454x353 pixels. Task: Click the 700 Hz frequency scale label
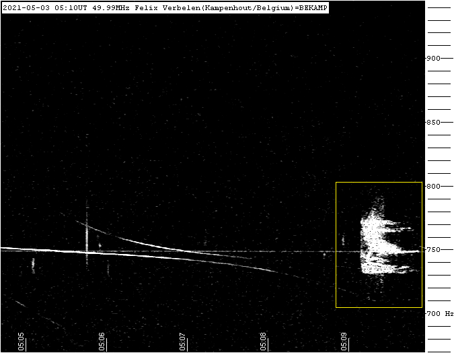[440, 314]
